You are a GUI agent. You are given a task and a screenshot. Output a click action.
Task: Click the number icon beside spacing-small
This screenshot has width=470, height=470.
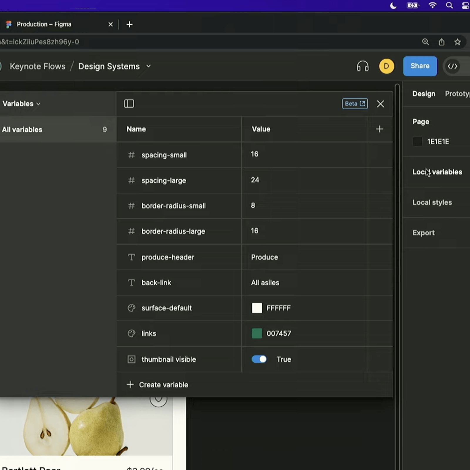click(131, 155)
